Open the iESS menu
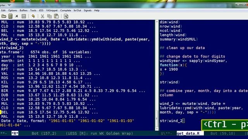Screen dimensions: 248x139 41,10
